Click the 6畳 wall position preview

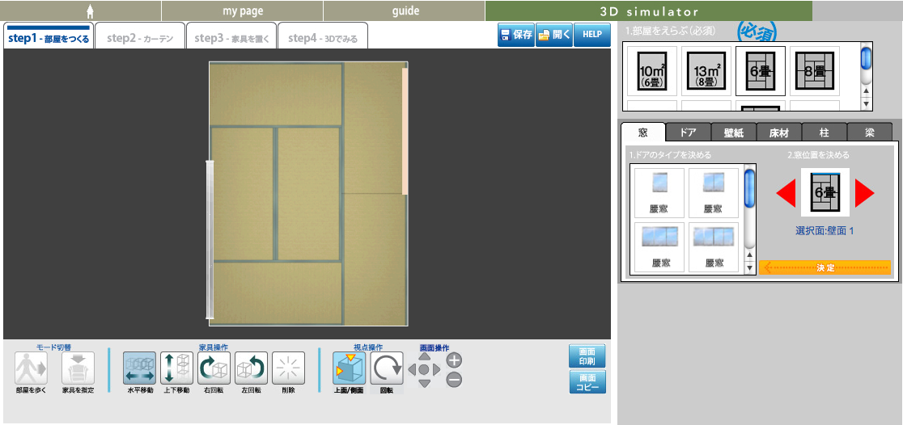coord(825,192)
